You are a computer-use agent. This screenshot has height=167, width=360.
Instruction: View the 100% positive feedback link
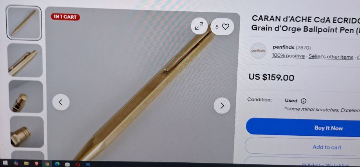(288, 56)
